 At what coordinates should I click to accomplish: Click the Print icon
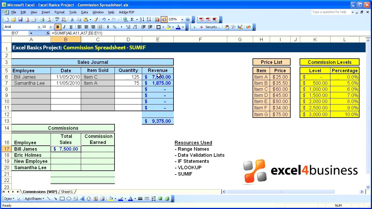coord(42,19)
